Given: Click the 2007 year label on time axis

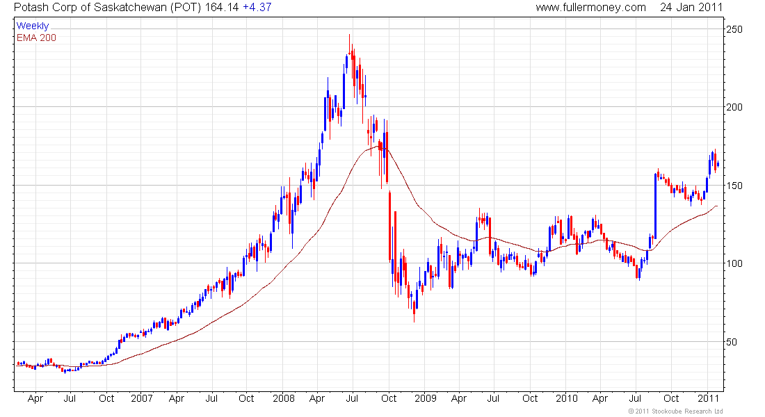Looking at the screenshot, I should click(141, 398).
